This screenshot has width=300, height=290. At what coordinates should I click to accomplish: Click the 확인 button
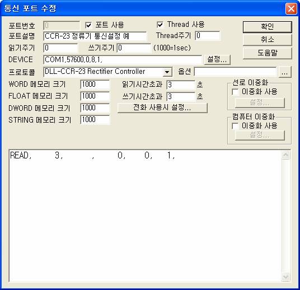pyautogui.click(x=268, y=27)
